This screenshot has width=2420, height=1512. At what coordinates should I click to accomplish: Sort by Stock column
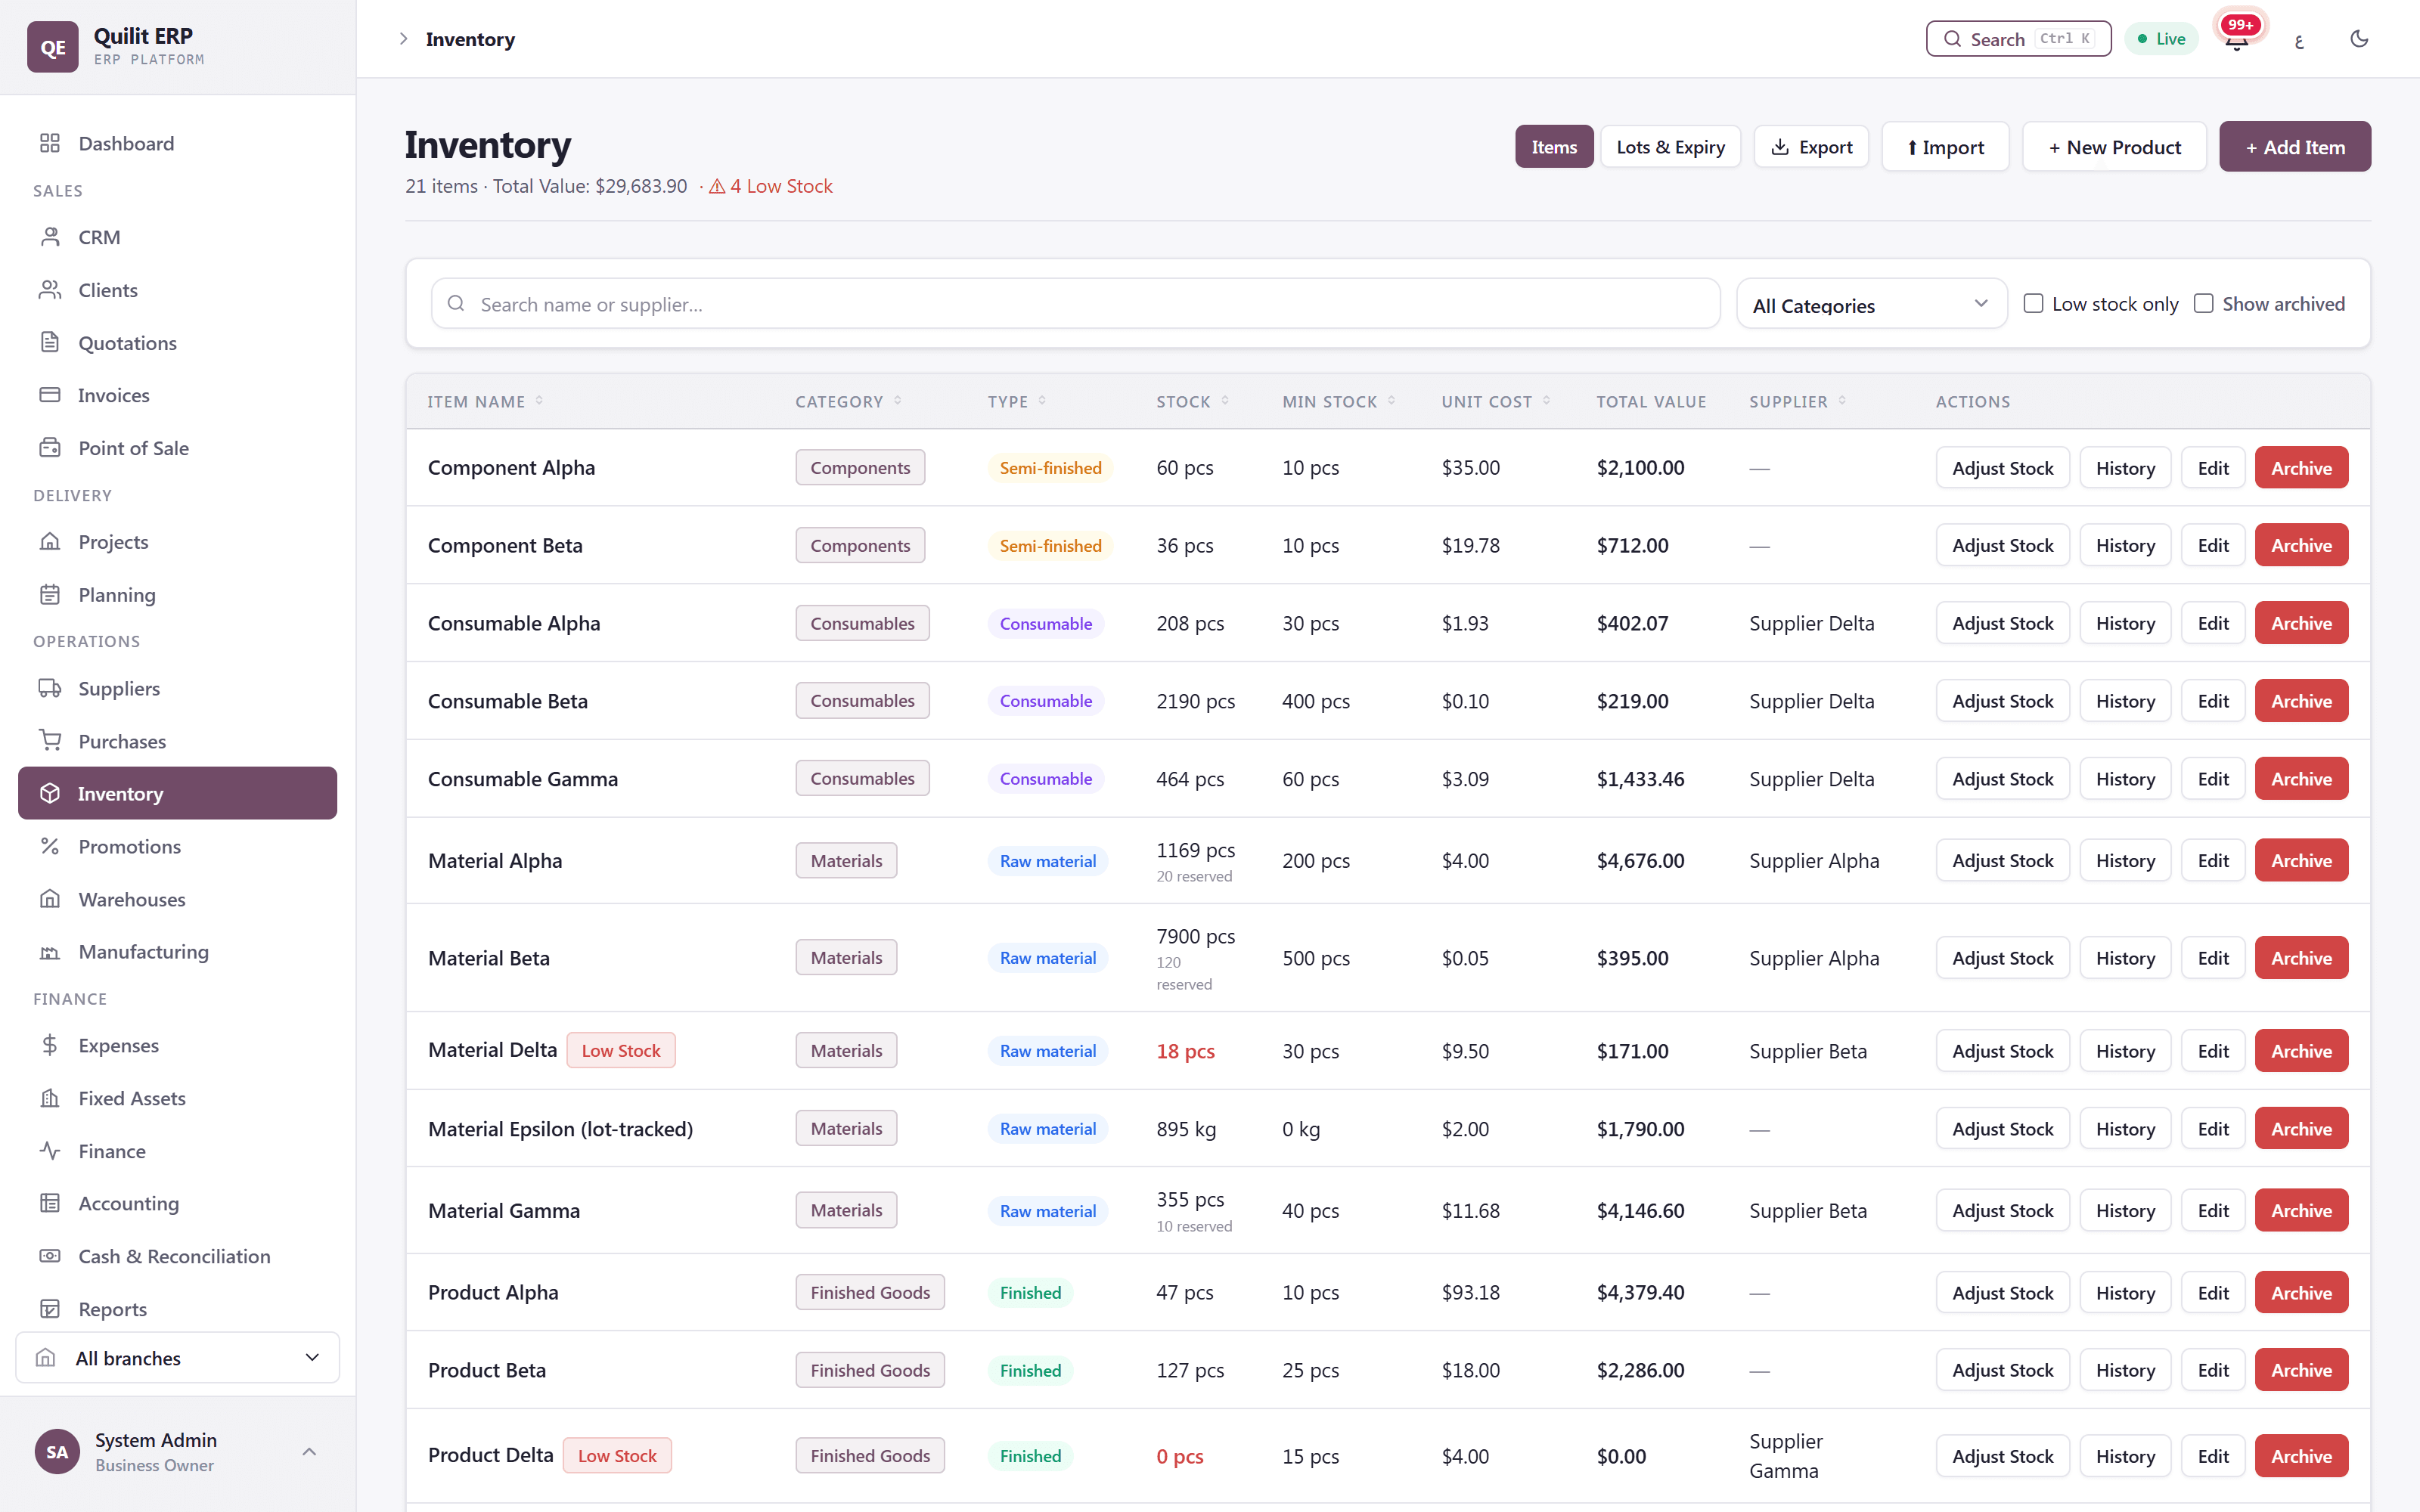pos(1192,401)
